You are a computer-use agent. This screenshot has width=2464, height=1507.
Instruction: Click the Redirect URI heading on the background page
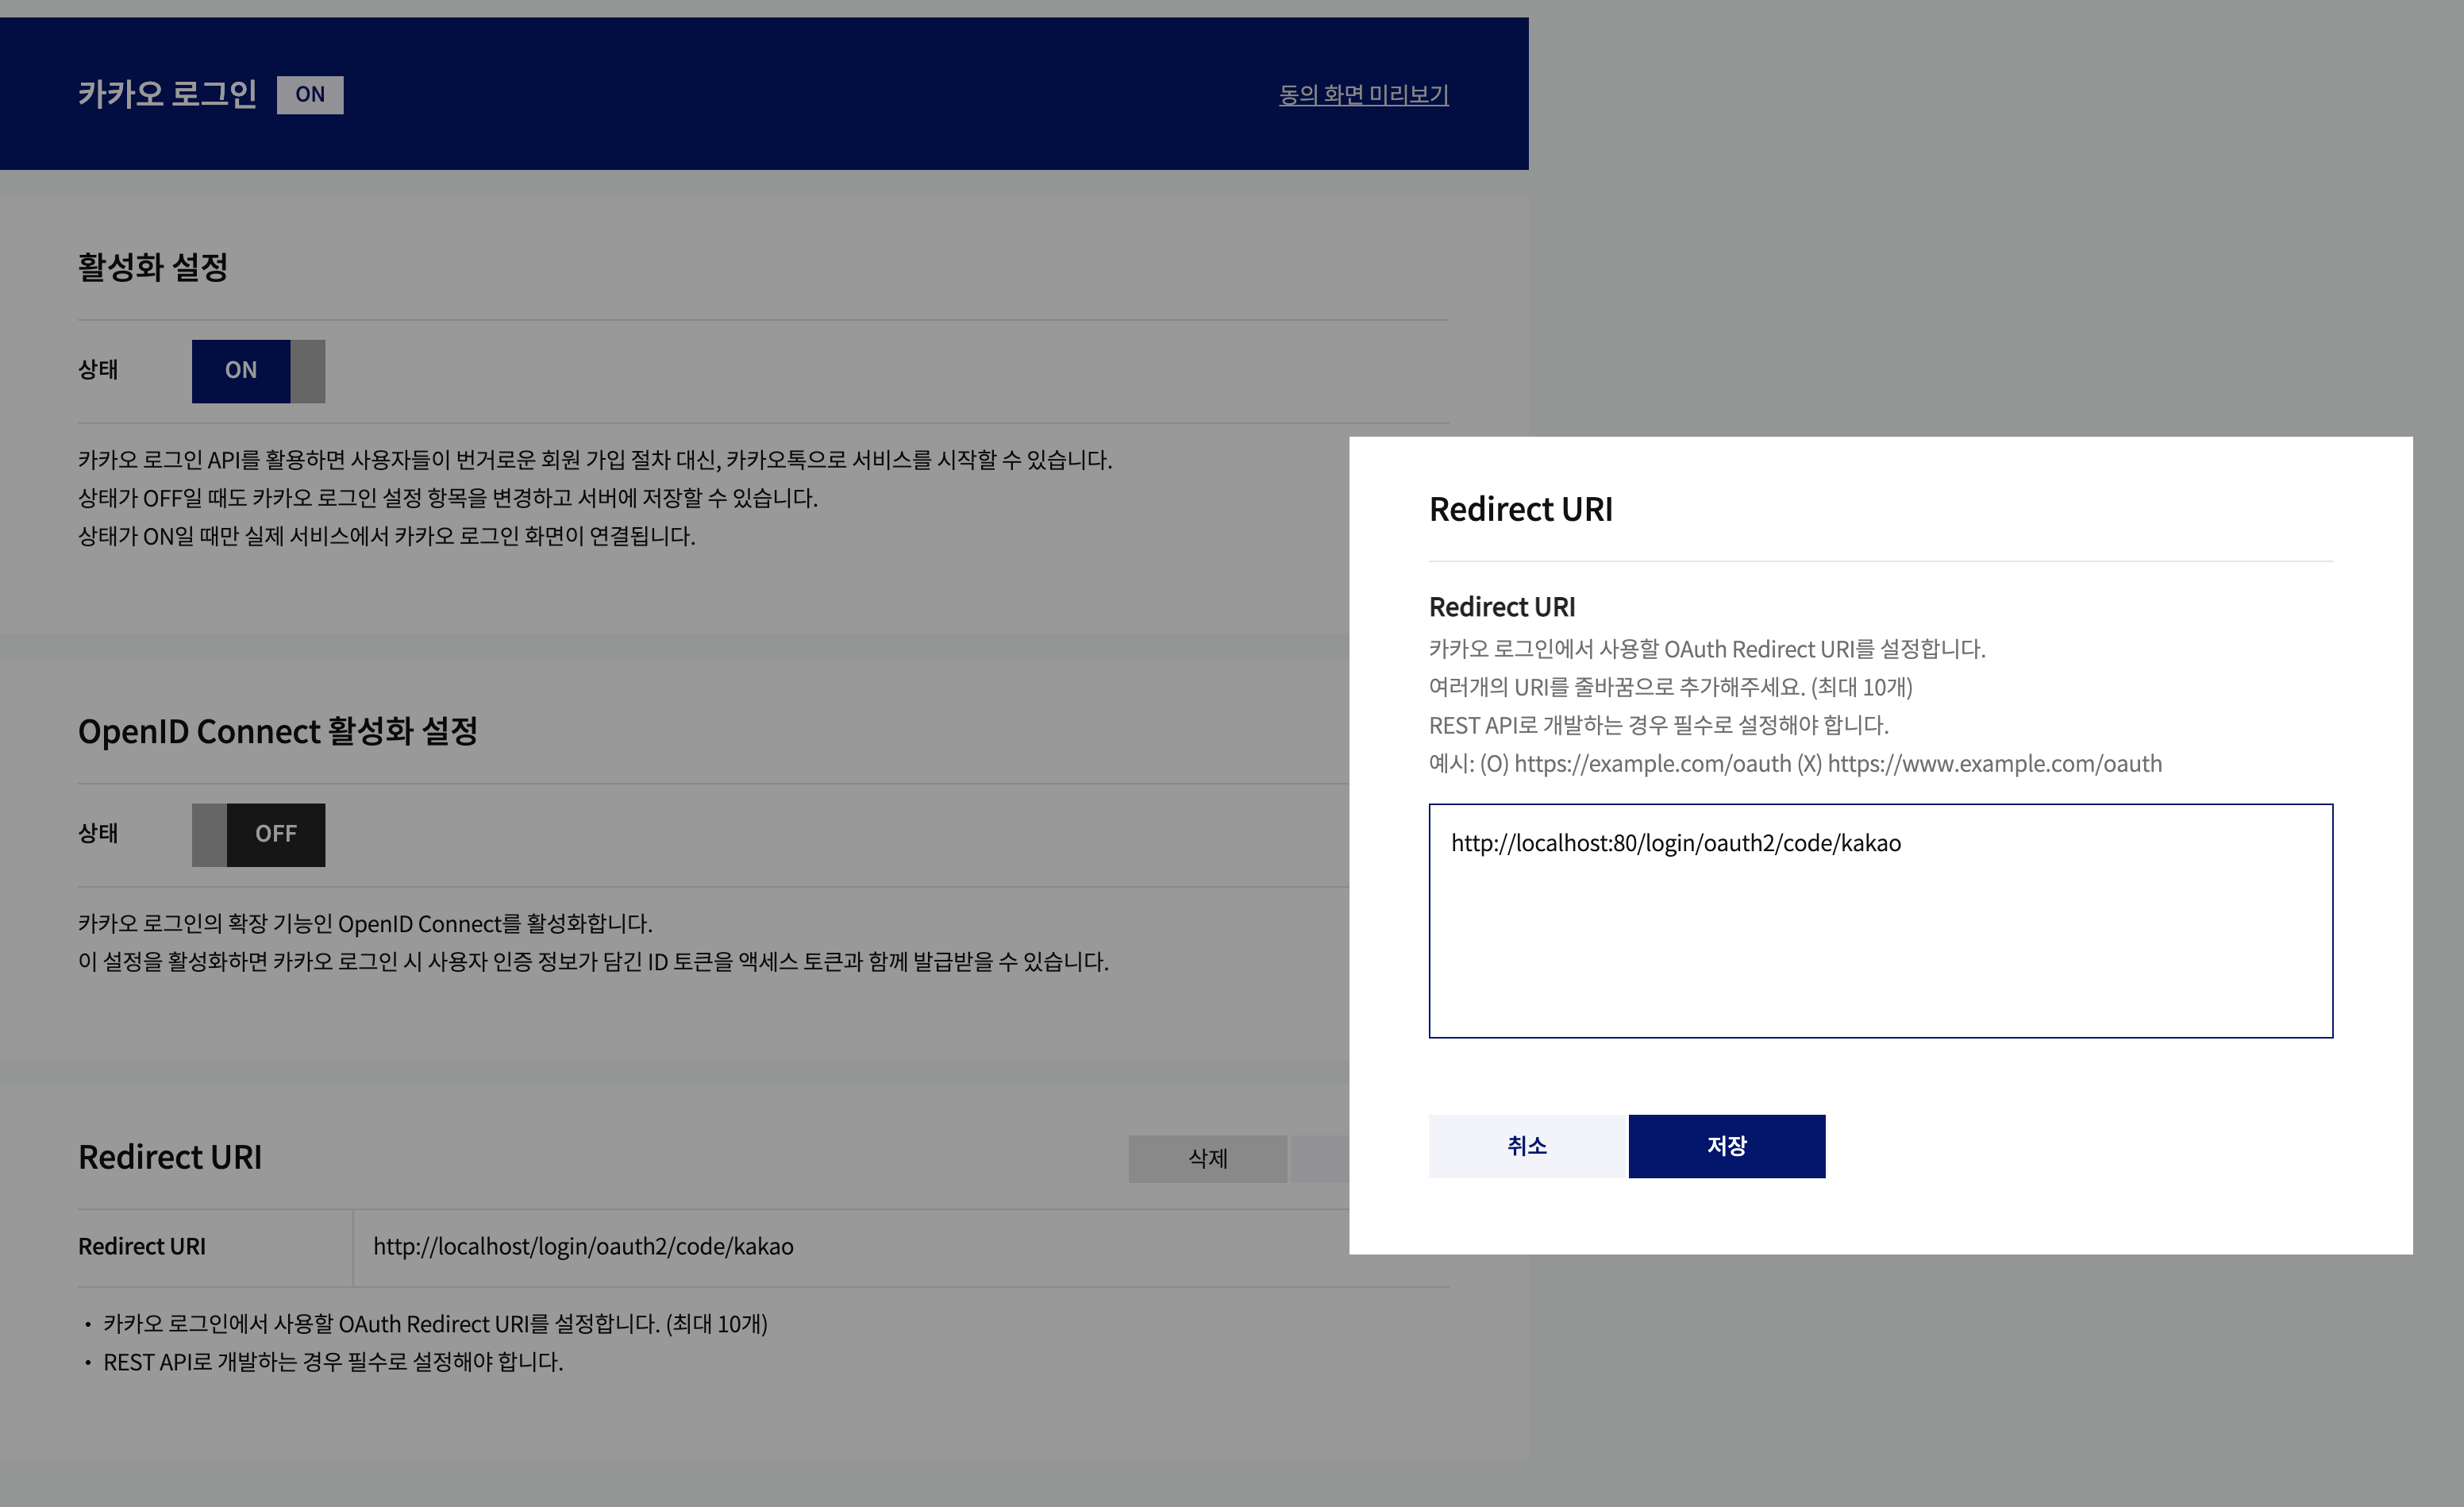click(170, 1157)
